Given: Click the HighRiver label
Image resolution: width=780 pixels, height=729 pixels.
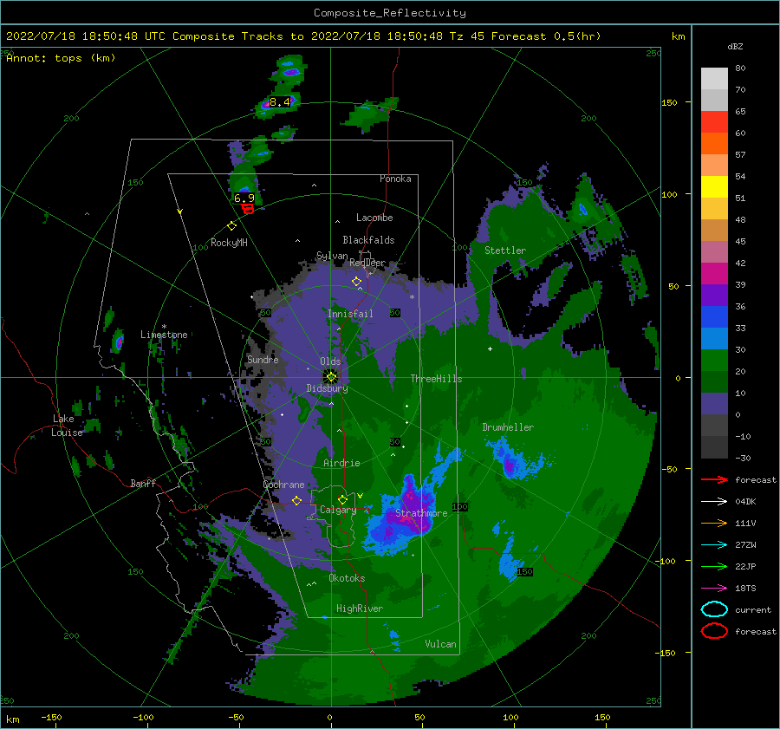Looking at the screenshot, I should [x=360, y=609].
